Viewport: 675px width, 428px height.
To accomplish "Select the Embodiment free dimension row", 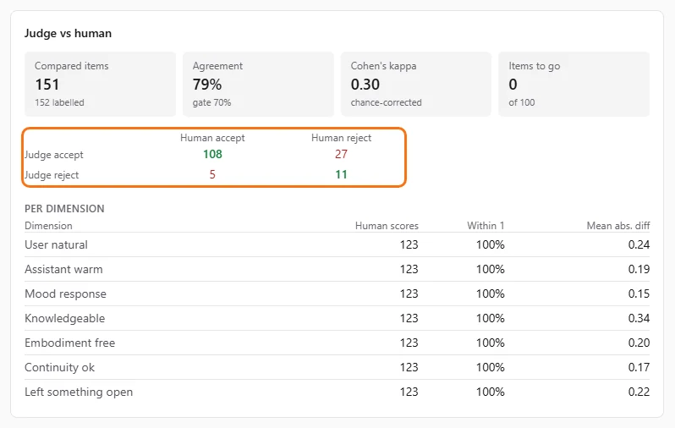I will click(337, 343).
